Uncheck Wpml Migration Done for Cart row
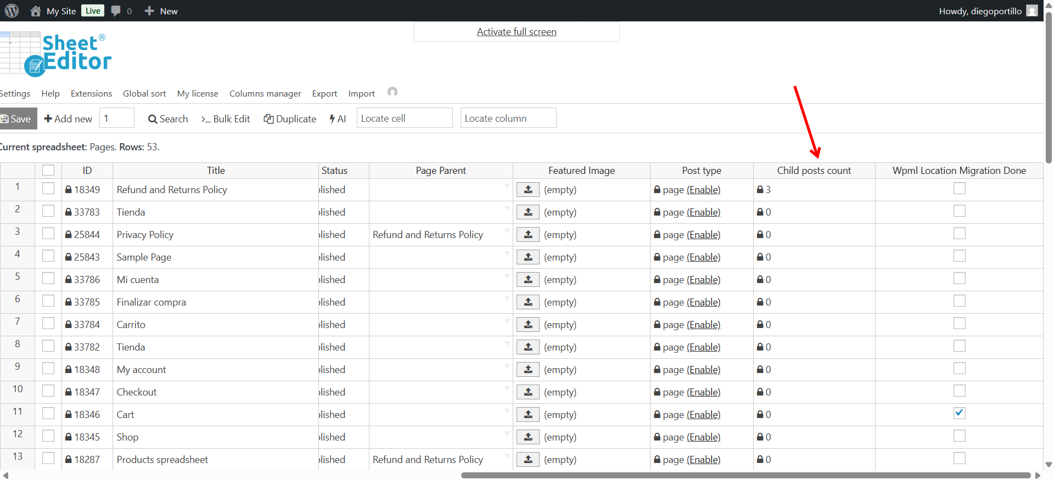Image resolution: width=1054 pixels, height=480 pixels. [x=959, y=413]
